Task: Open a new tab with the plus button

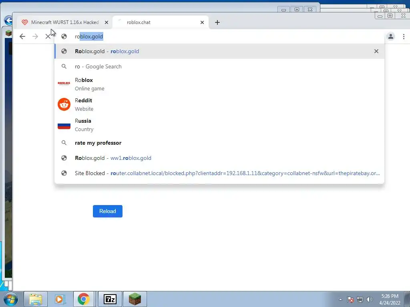Action: pyautogui.click(x=217, y=22)
